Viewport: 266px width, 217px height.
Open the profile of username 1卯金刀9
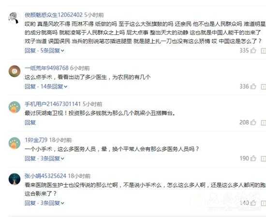tap(36, 140)
